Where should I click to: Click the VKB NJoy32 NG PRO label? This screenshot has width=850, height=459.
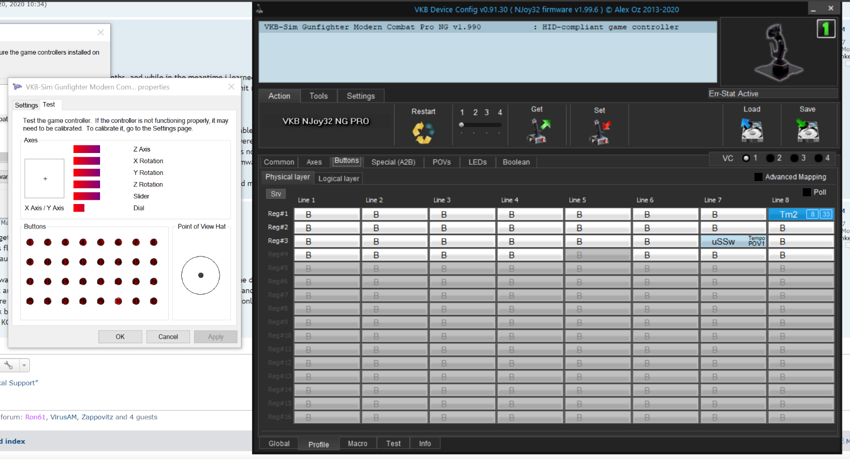coord(326,121)
